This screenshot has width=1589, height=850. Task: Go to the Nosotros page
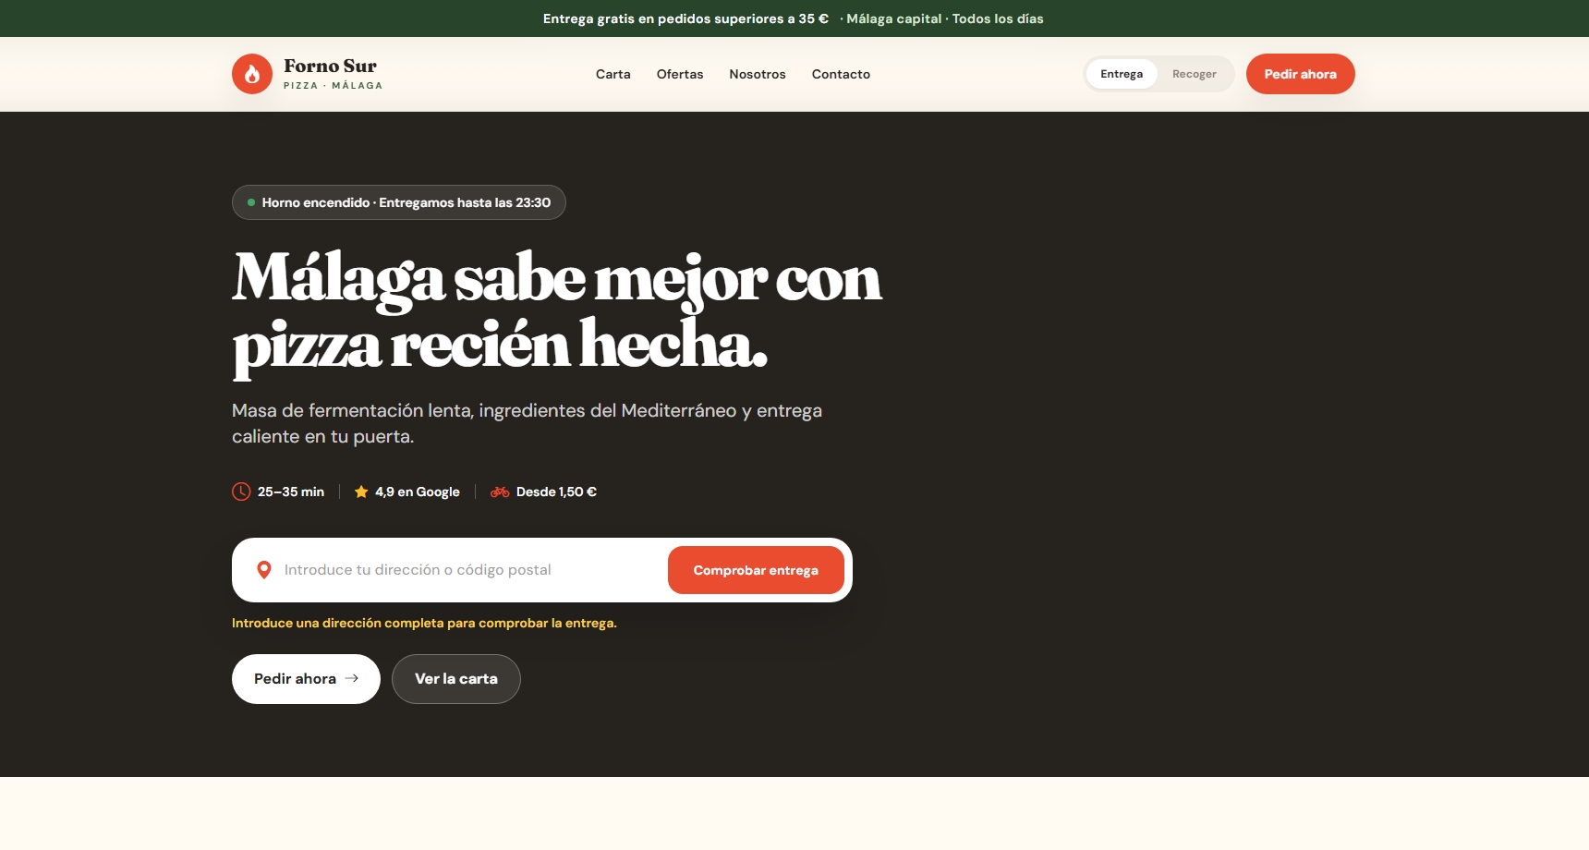tap(758, 74)
